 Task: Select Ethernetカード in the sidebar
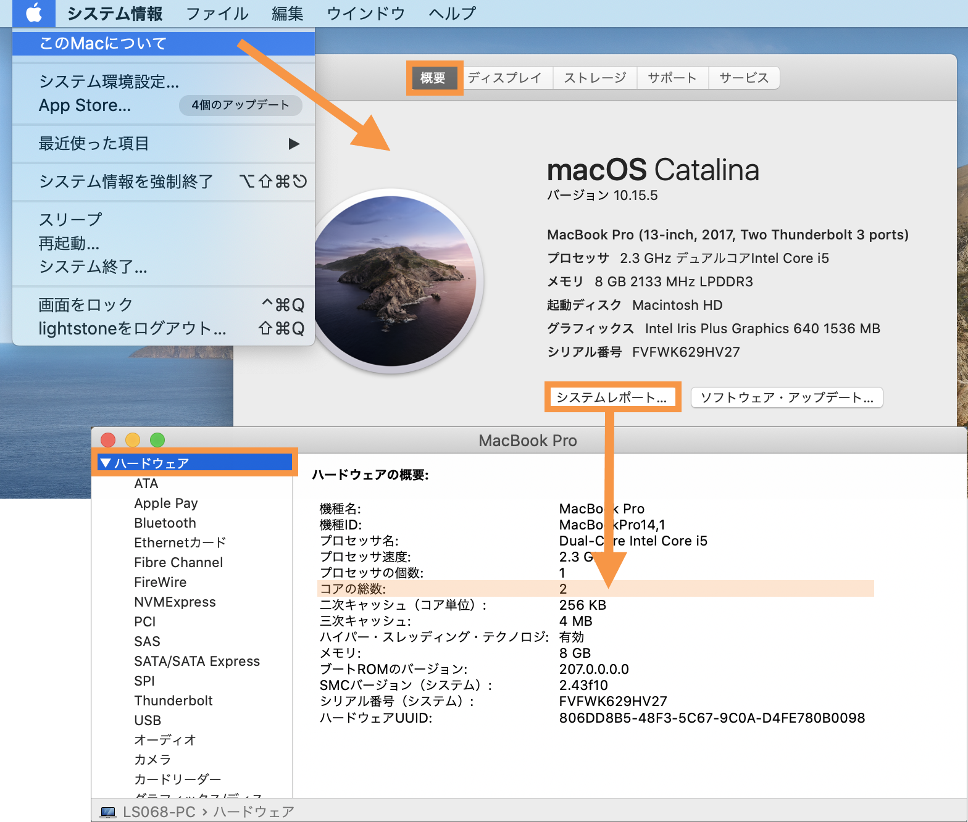[180, 543]
